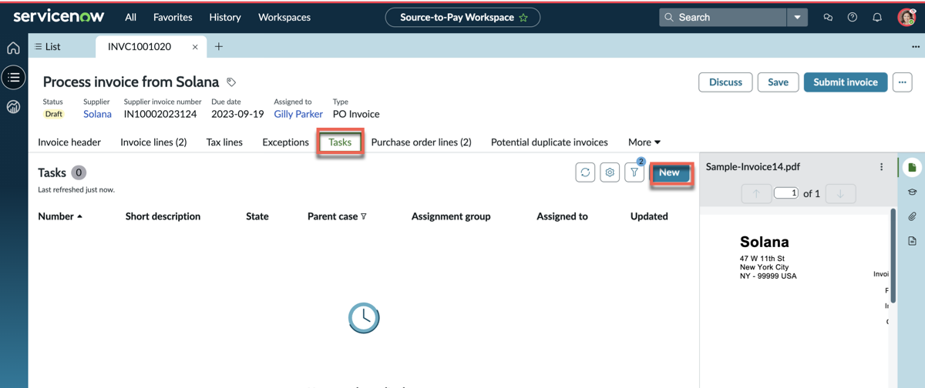Open the chat conversations icon
The width and height of the screenshot is (925, 388).
coord(828,17)
